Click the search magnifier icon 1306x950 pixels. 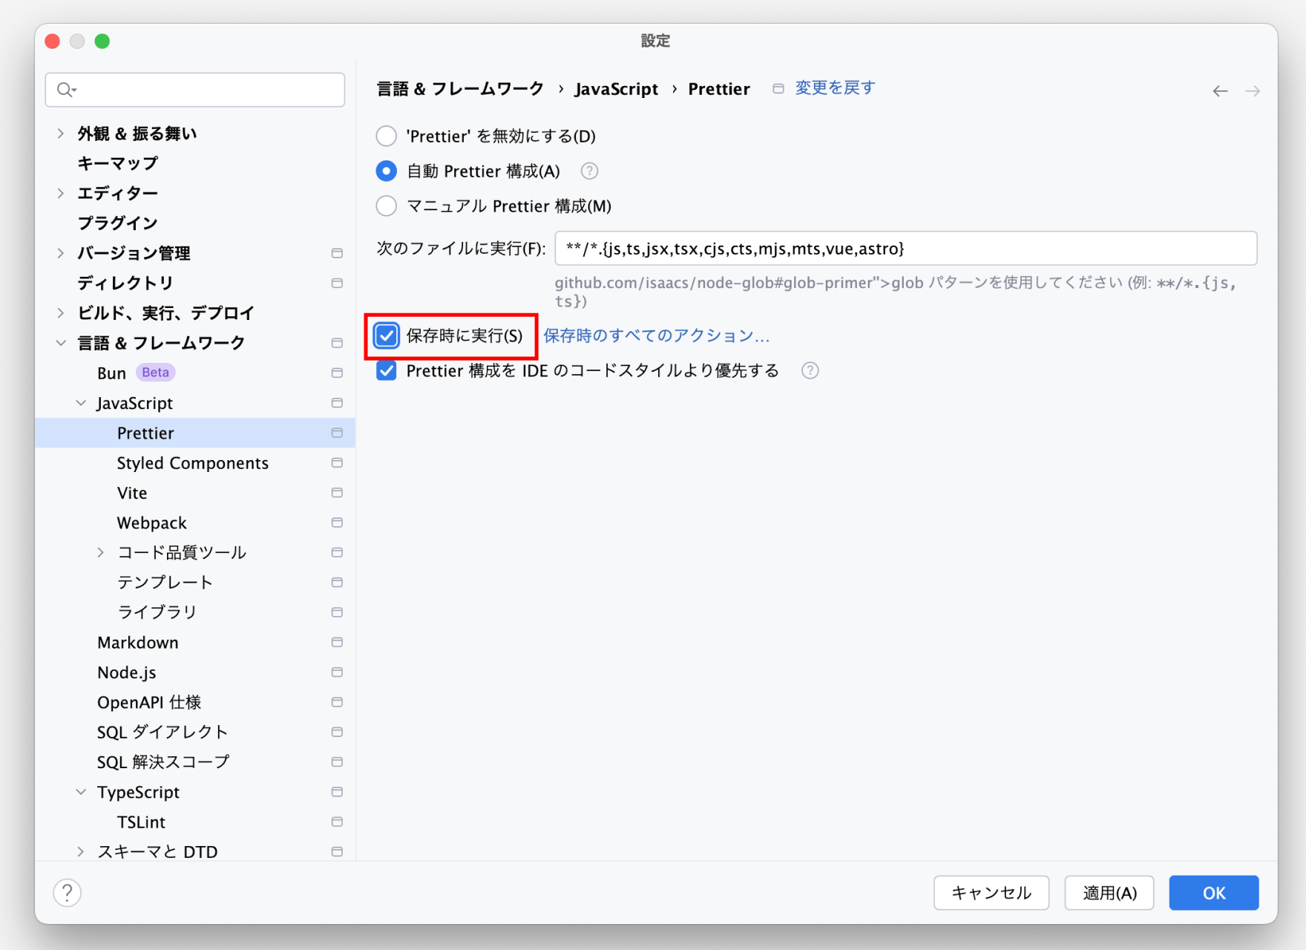tap(66, 90)
